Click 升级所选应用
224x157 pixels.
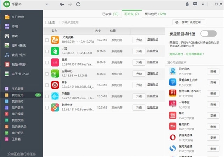(68, 22)
